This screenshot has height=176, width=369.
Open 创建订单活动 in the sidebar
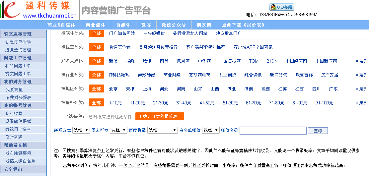18,42
